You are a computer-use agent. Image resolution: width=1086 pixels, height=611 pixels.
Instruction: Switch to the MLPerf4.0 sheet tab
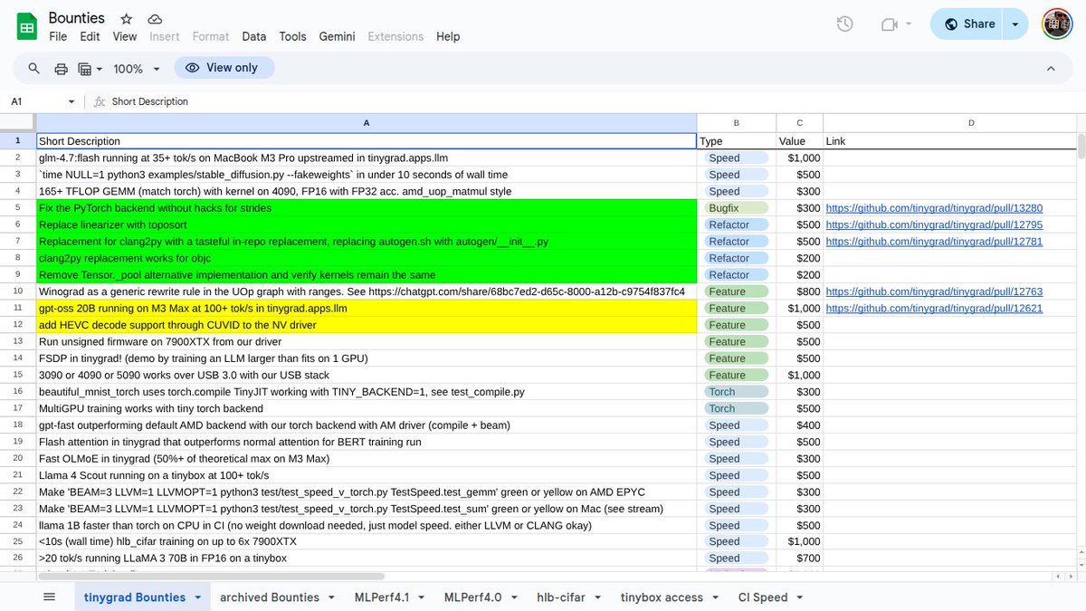coord(472,597)
